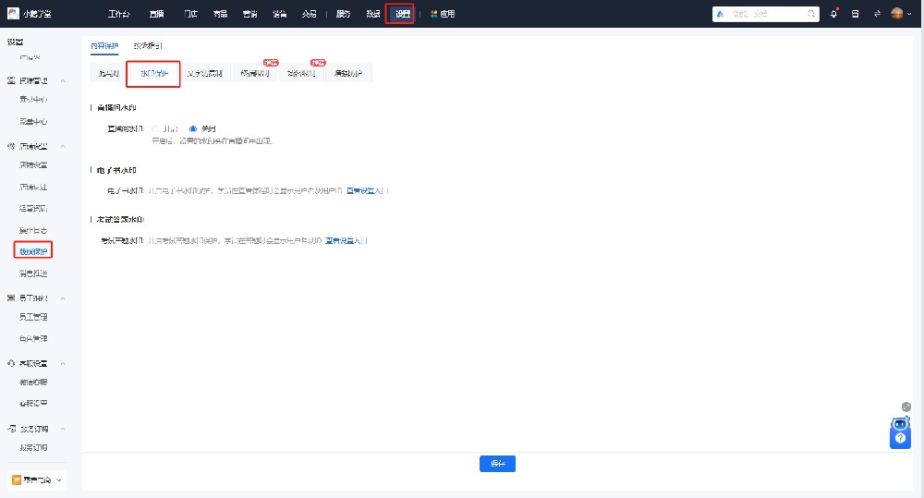924x498 pixels.
Task: Open the shop switcher dropdown at sidebar bottom
Action: pyautogui.click(x=37, y=480)
